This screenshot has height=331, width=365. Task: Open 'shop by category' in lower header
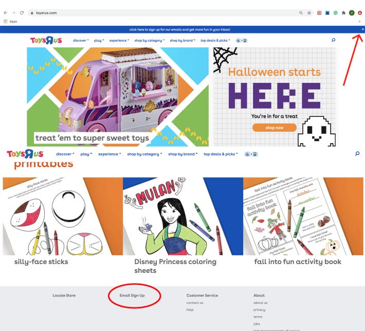pyautogui.click(x=144, y=154)
